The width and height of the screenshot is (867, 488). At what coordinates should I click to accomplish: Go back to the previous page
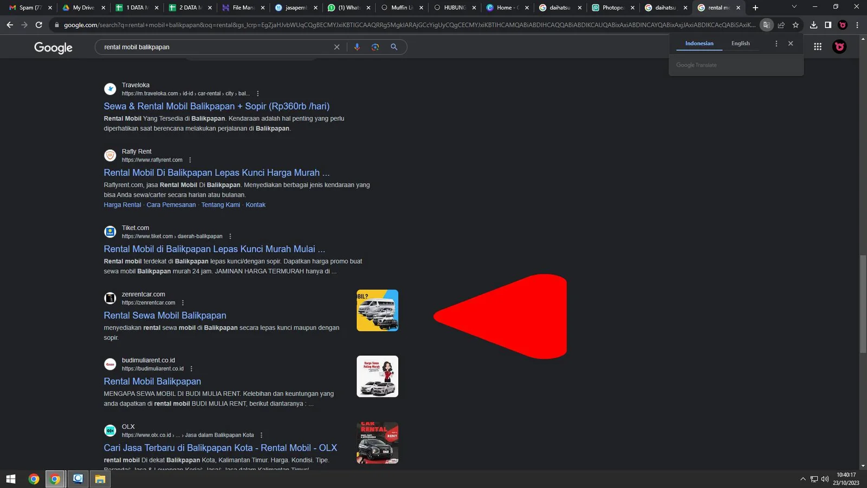click(x=10, y=25)
